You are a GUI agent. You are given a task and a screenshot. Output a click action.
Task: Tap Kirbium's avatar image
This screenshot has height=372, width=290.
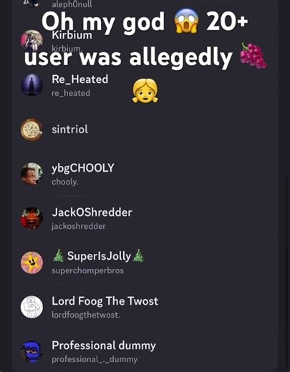tap(32, 41)
